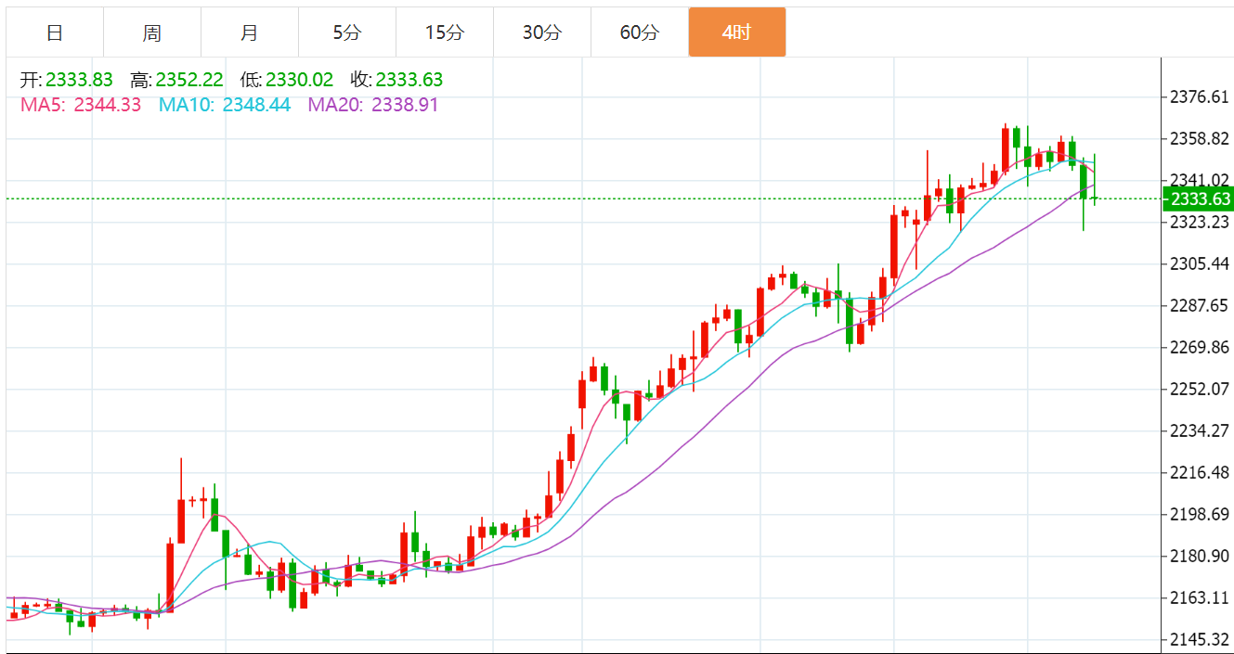The width and height of the screenshot is (1234, 654).
Task: Click the 2216.48 price axis label
Action: point(1200,473)
